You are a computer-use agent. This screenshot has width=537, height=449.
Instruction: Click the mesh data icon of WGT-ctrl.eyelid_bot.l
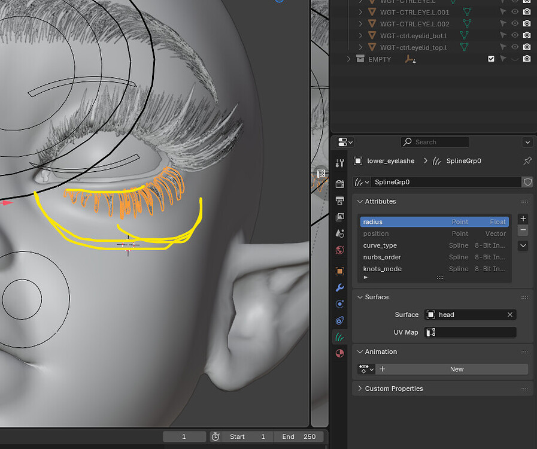coord(464,35)
